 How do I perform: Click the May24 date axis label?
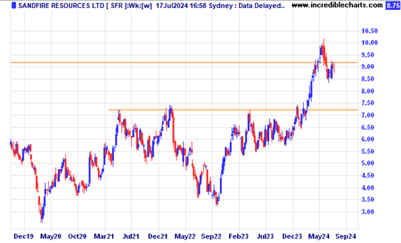click(x=318, y=236)
